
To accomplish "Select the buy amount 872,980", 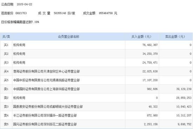I will click(x=152, y=116).
